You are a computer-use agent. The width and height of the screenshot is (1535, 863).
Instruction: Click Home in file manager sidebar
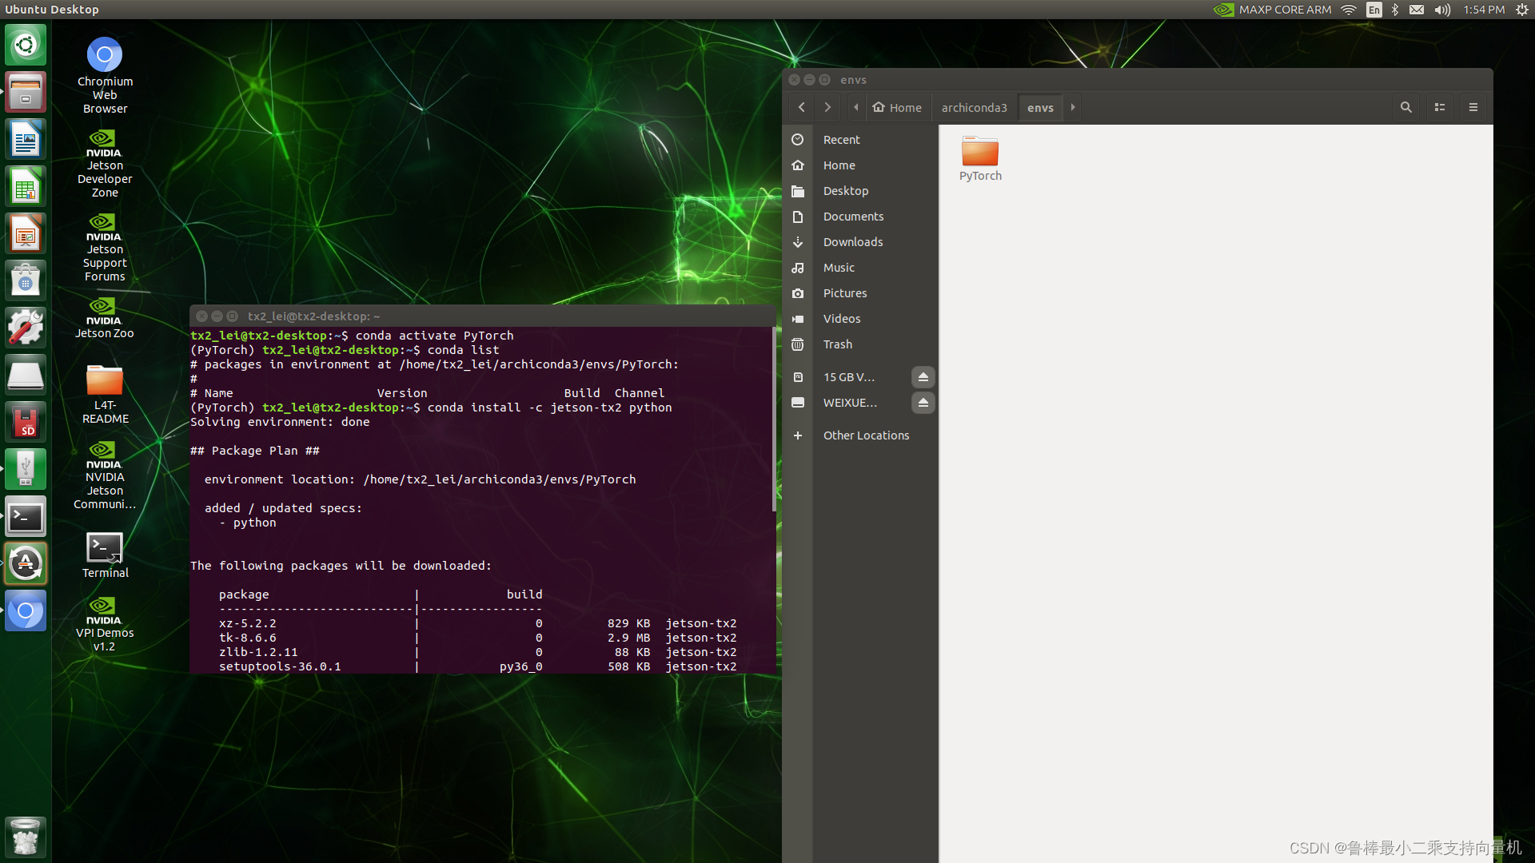tap(838, 165)
